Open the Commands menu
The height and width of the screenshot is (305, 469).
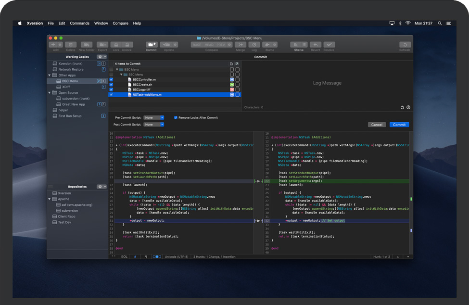pos(79,23)
